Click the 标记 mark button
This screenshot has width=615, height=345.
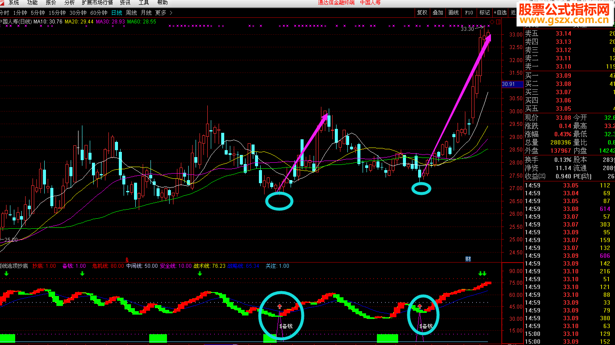484,13
